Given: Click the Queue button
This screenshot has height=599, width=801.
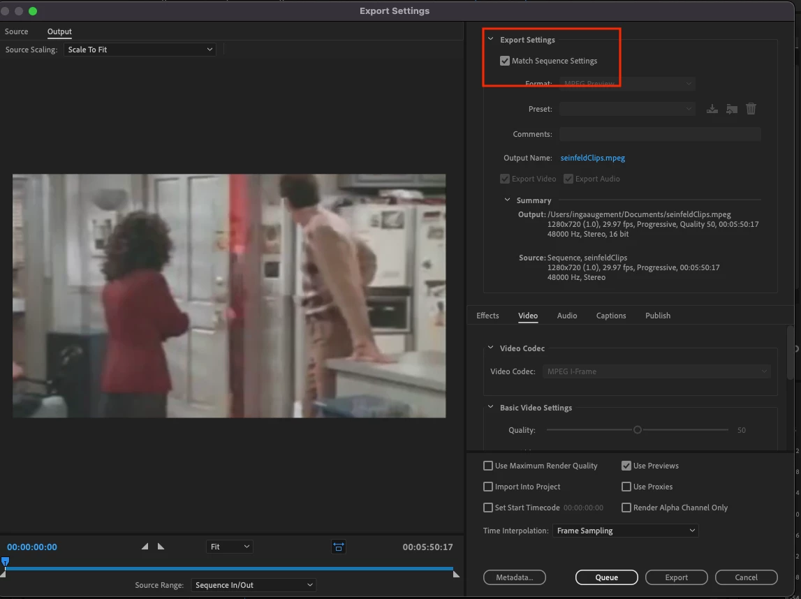Looking at the screenshot, I should tap(606, 577).
